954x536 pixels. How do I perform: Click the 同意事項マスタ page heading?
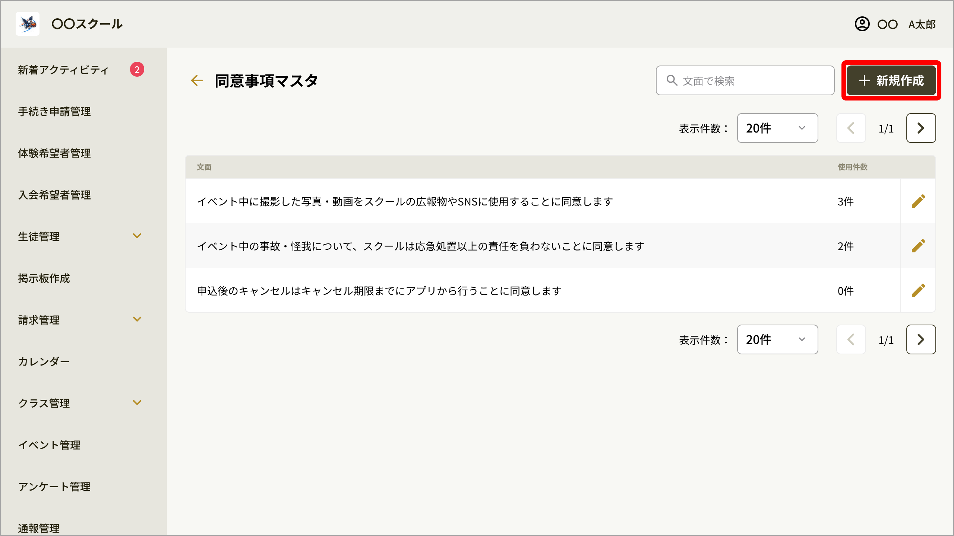point(266,81)
